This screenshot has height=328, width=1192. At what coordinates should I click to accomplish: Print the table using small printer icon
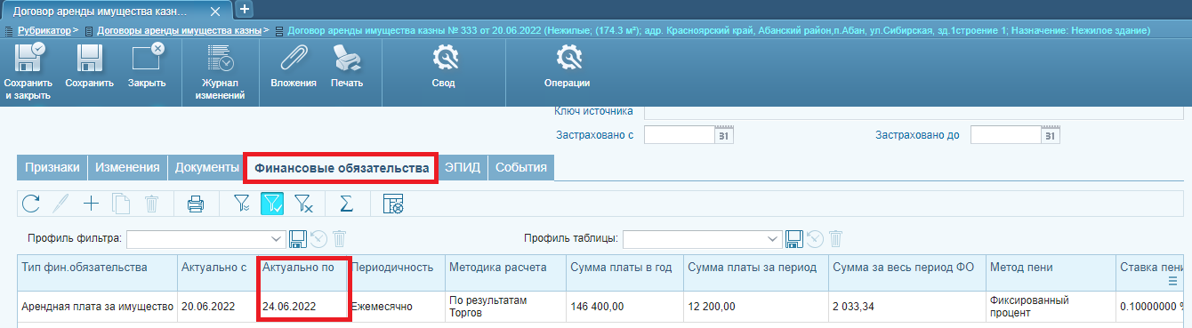pos(196,204)
